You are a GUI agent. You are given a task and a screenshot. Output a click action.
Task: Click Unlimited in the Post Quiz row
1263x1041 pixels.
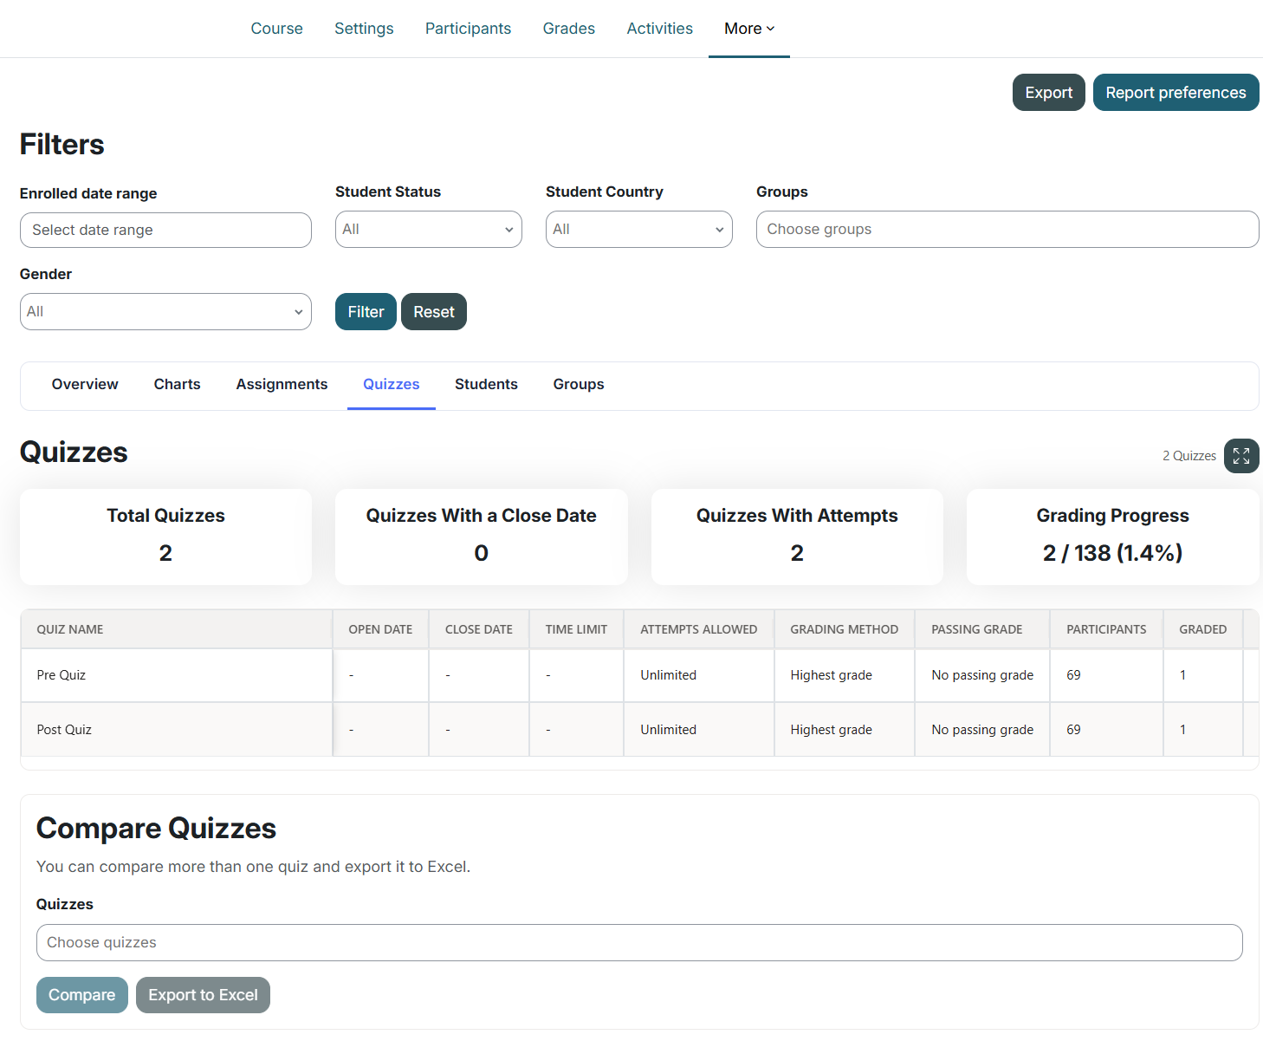click(x=669, y=730)
